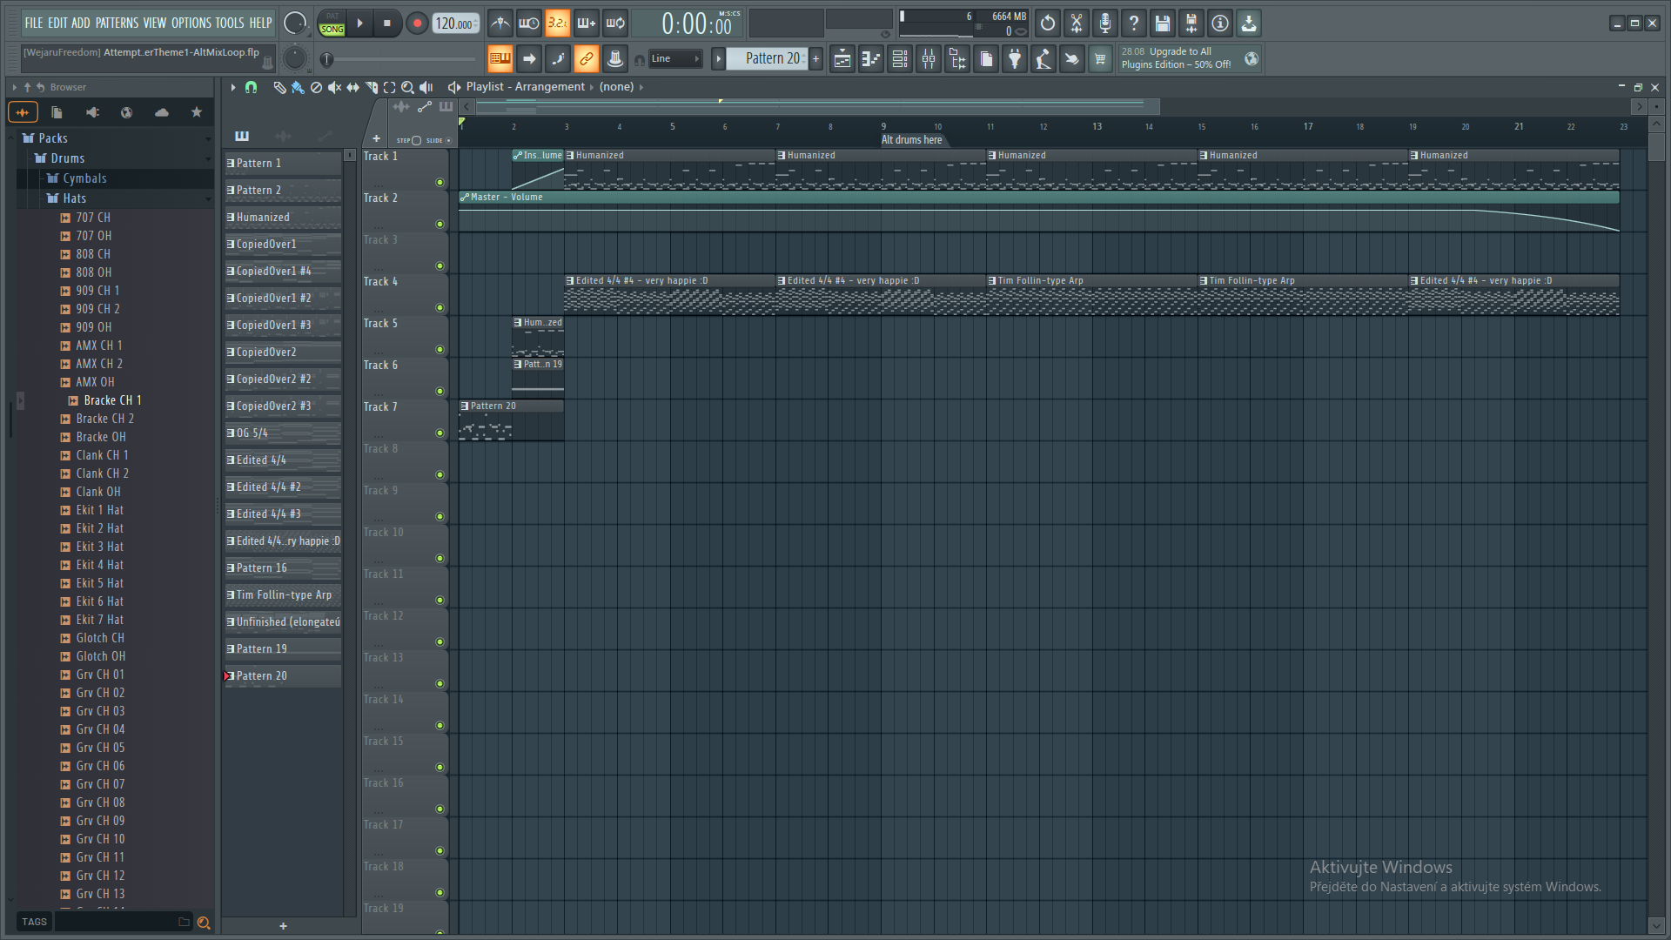Click the tempo 120.000 field

pyautogui.click(x=456, y=23)
